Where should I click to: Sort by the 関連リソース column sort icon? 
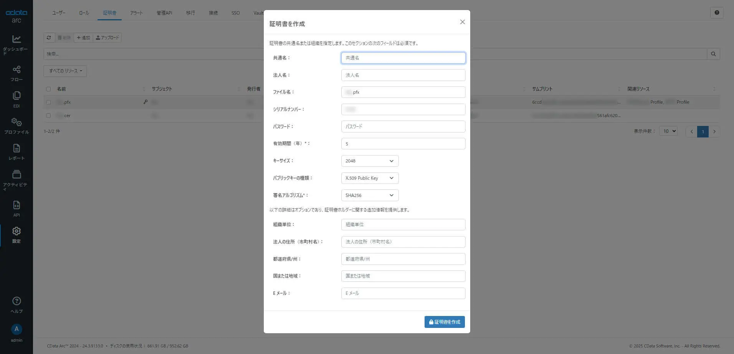tap(714, 89)
